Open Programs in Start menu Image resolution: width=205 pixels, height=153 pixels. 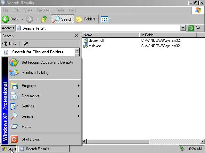[x=45, y=86]
